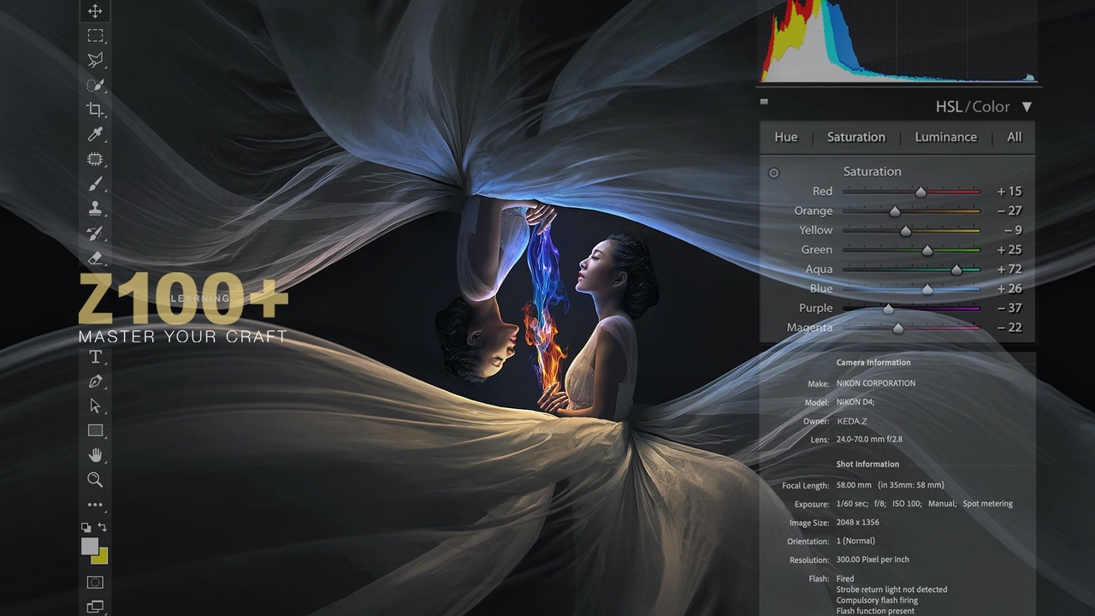Click the gray foreground color swatch
Image resolution: width=1095 pixels, height=616 pixels.
point(89,546)
